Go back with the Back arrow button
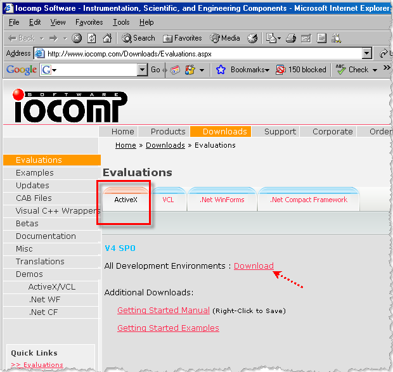393x372 pixels. click(22, 38)
